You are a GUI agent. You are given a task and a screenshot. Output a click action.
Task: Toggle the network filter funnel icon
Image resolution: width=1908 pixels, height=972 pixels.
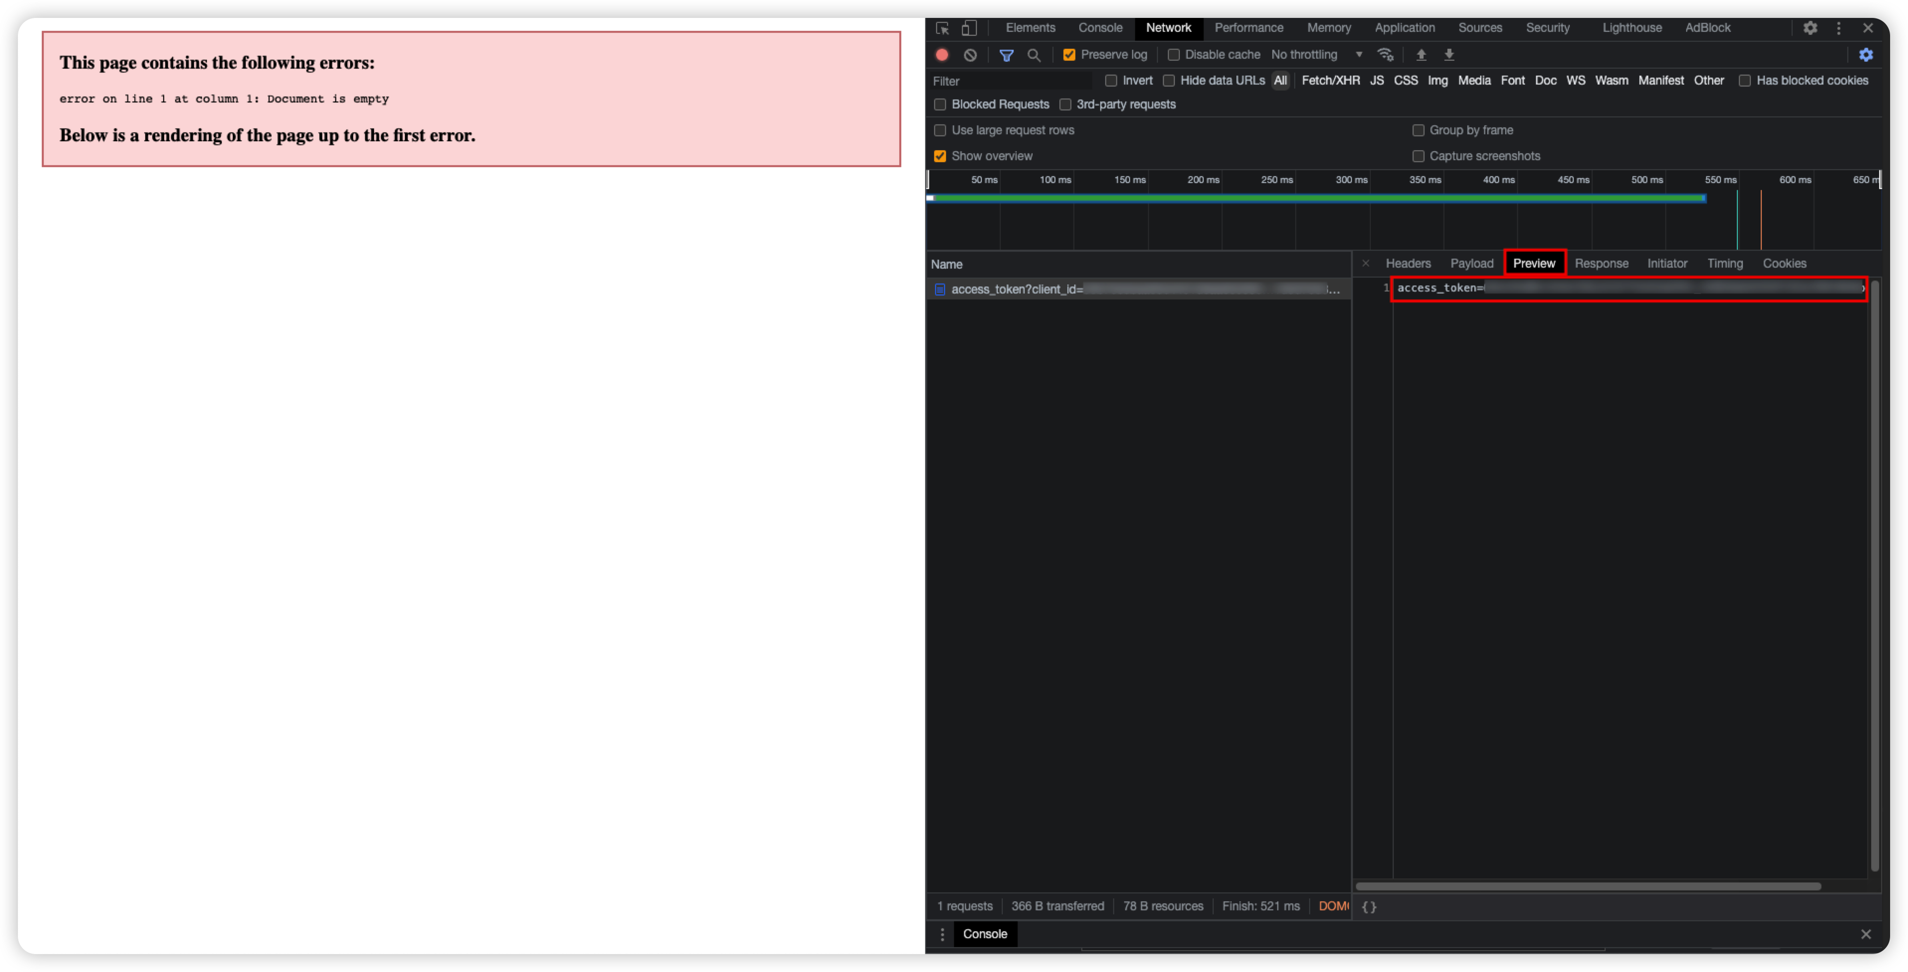[x=1006, y=55]
